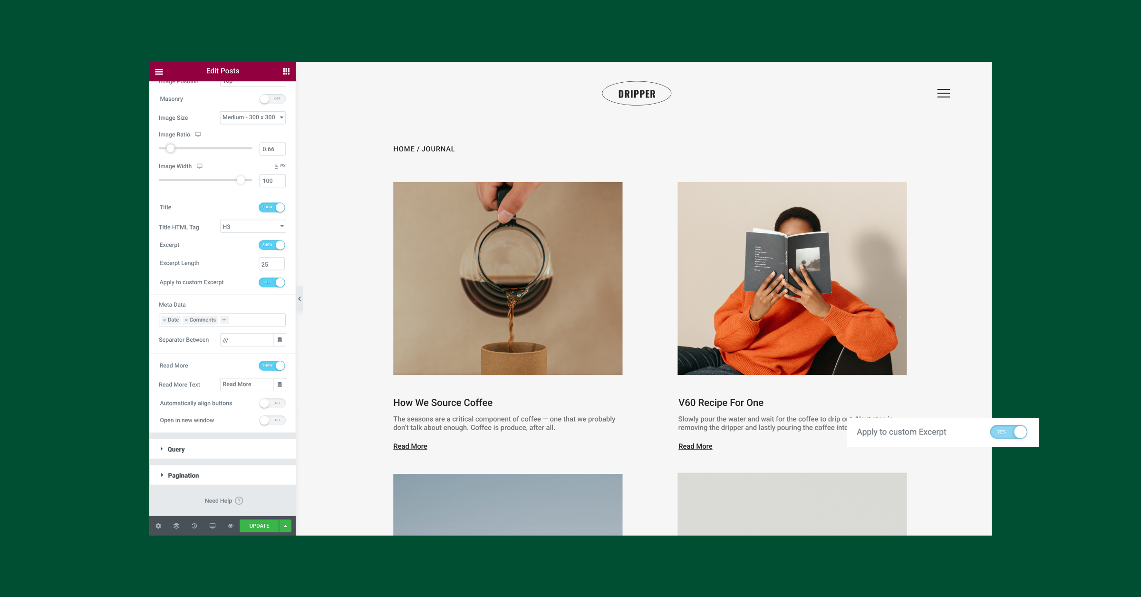Open Read More link under How We Source Coffee
The width and height of the screenshot is (1141, 597).
[410, 446]
